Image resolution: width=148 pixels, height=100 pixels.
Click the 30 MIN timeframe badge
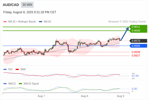pyautogui.click(x=27, y=5)
